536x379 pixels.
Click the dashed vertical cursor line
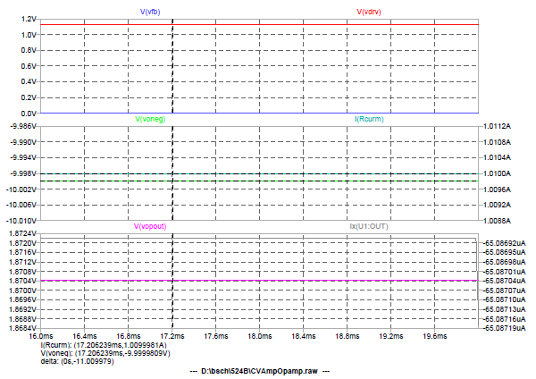172,173
